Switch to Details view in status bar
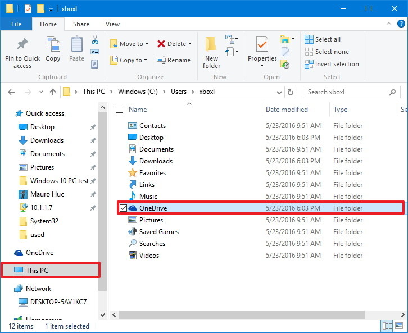This screenshot has height=333, width=408. [387, 326]
